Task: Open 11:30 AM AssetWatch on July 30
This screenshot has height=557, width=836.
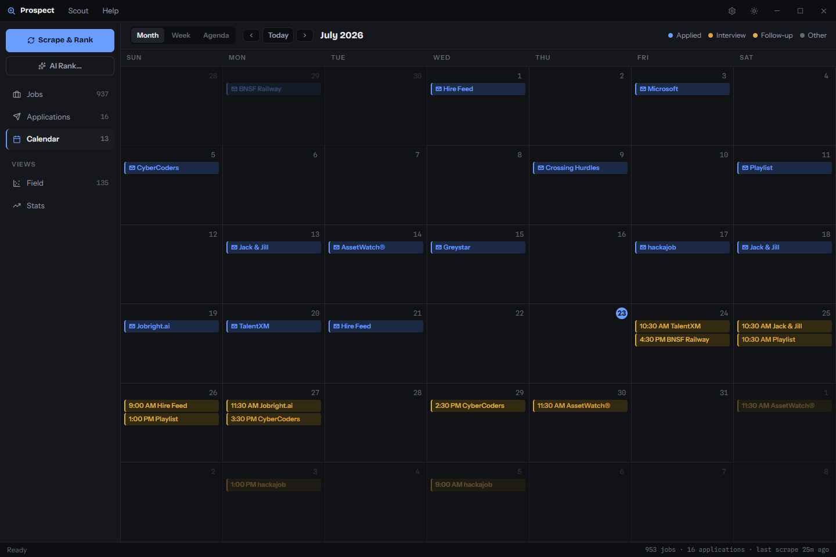Action: coord(580,406)
